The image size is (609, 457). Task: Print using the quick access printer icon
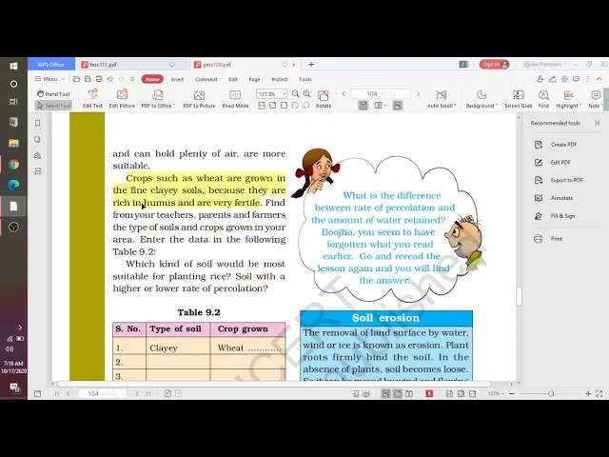99,79
